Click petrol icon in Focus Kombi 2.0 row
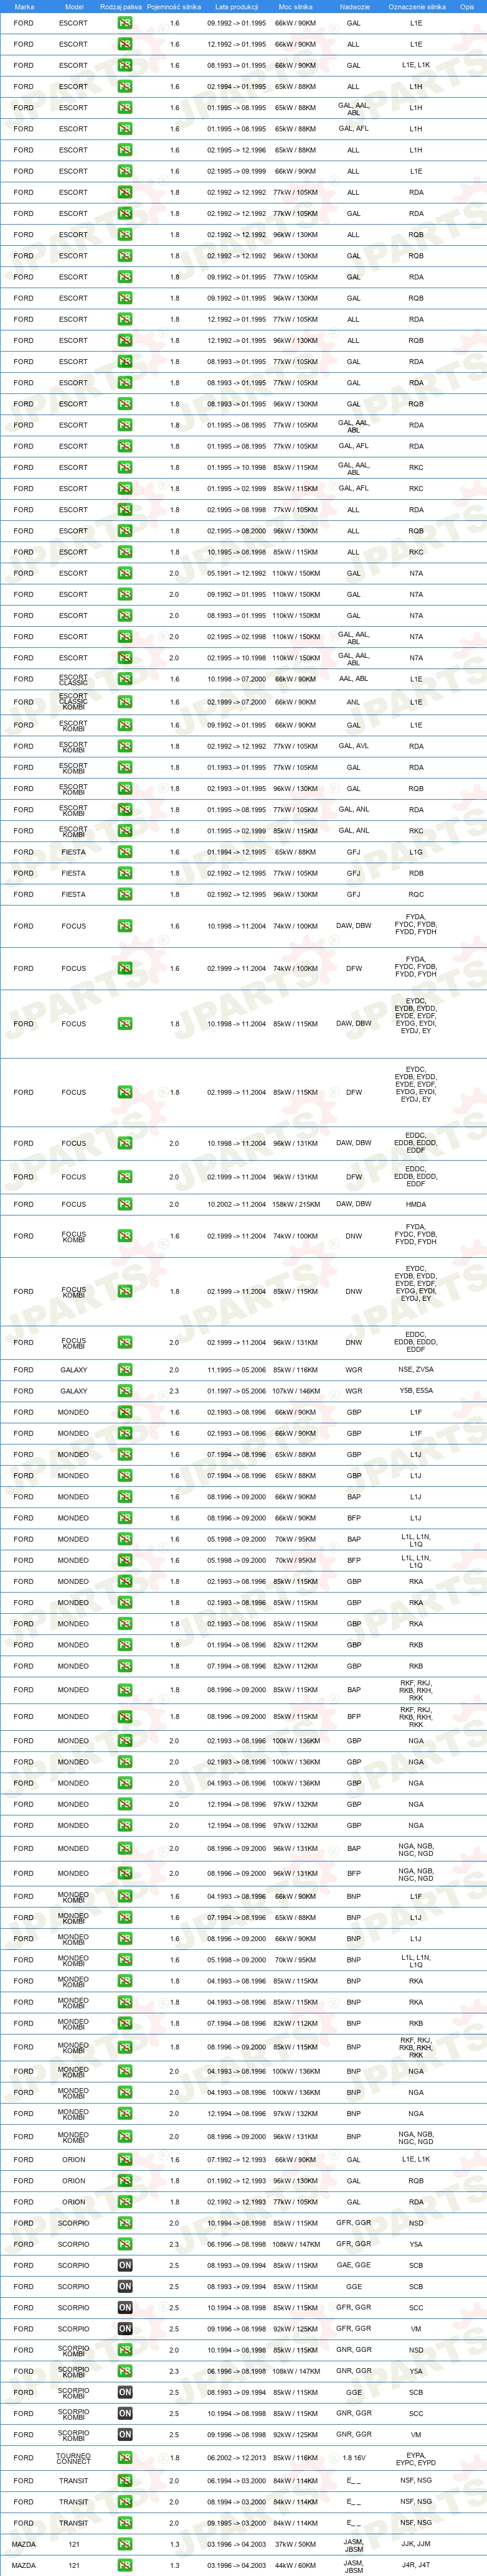Image resolution: width=487 pixels, height=2576 pixels. tap(125, 1342)
